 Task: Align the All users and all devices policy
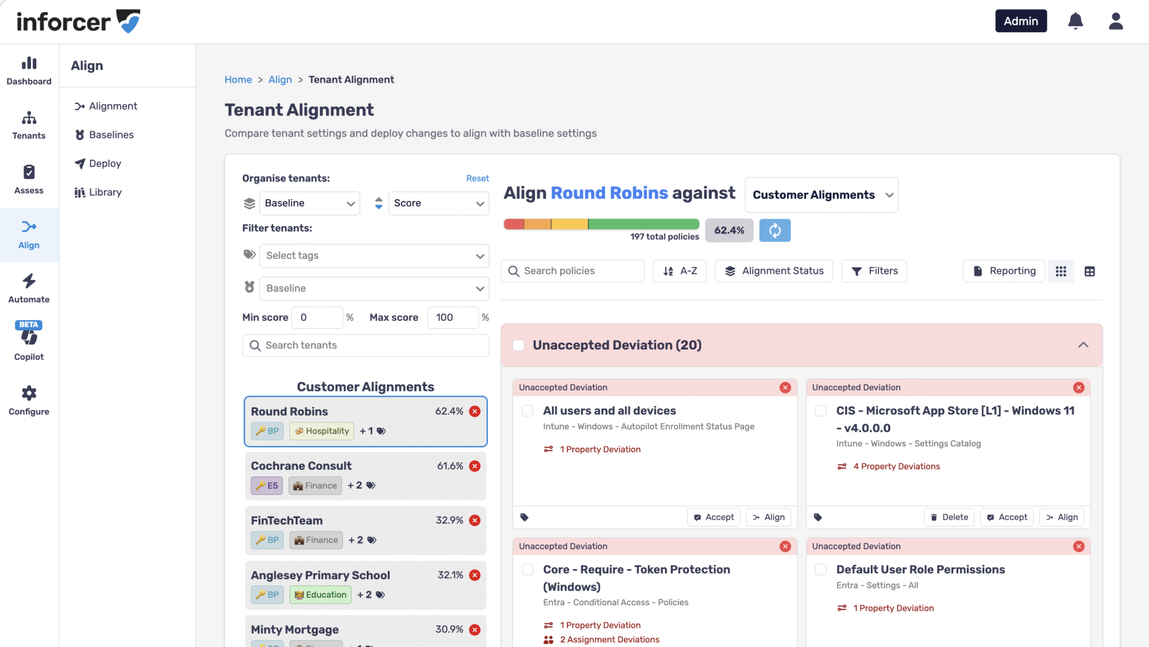[x=769, y=517]
